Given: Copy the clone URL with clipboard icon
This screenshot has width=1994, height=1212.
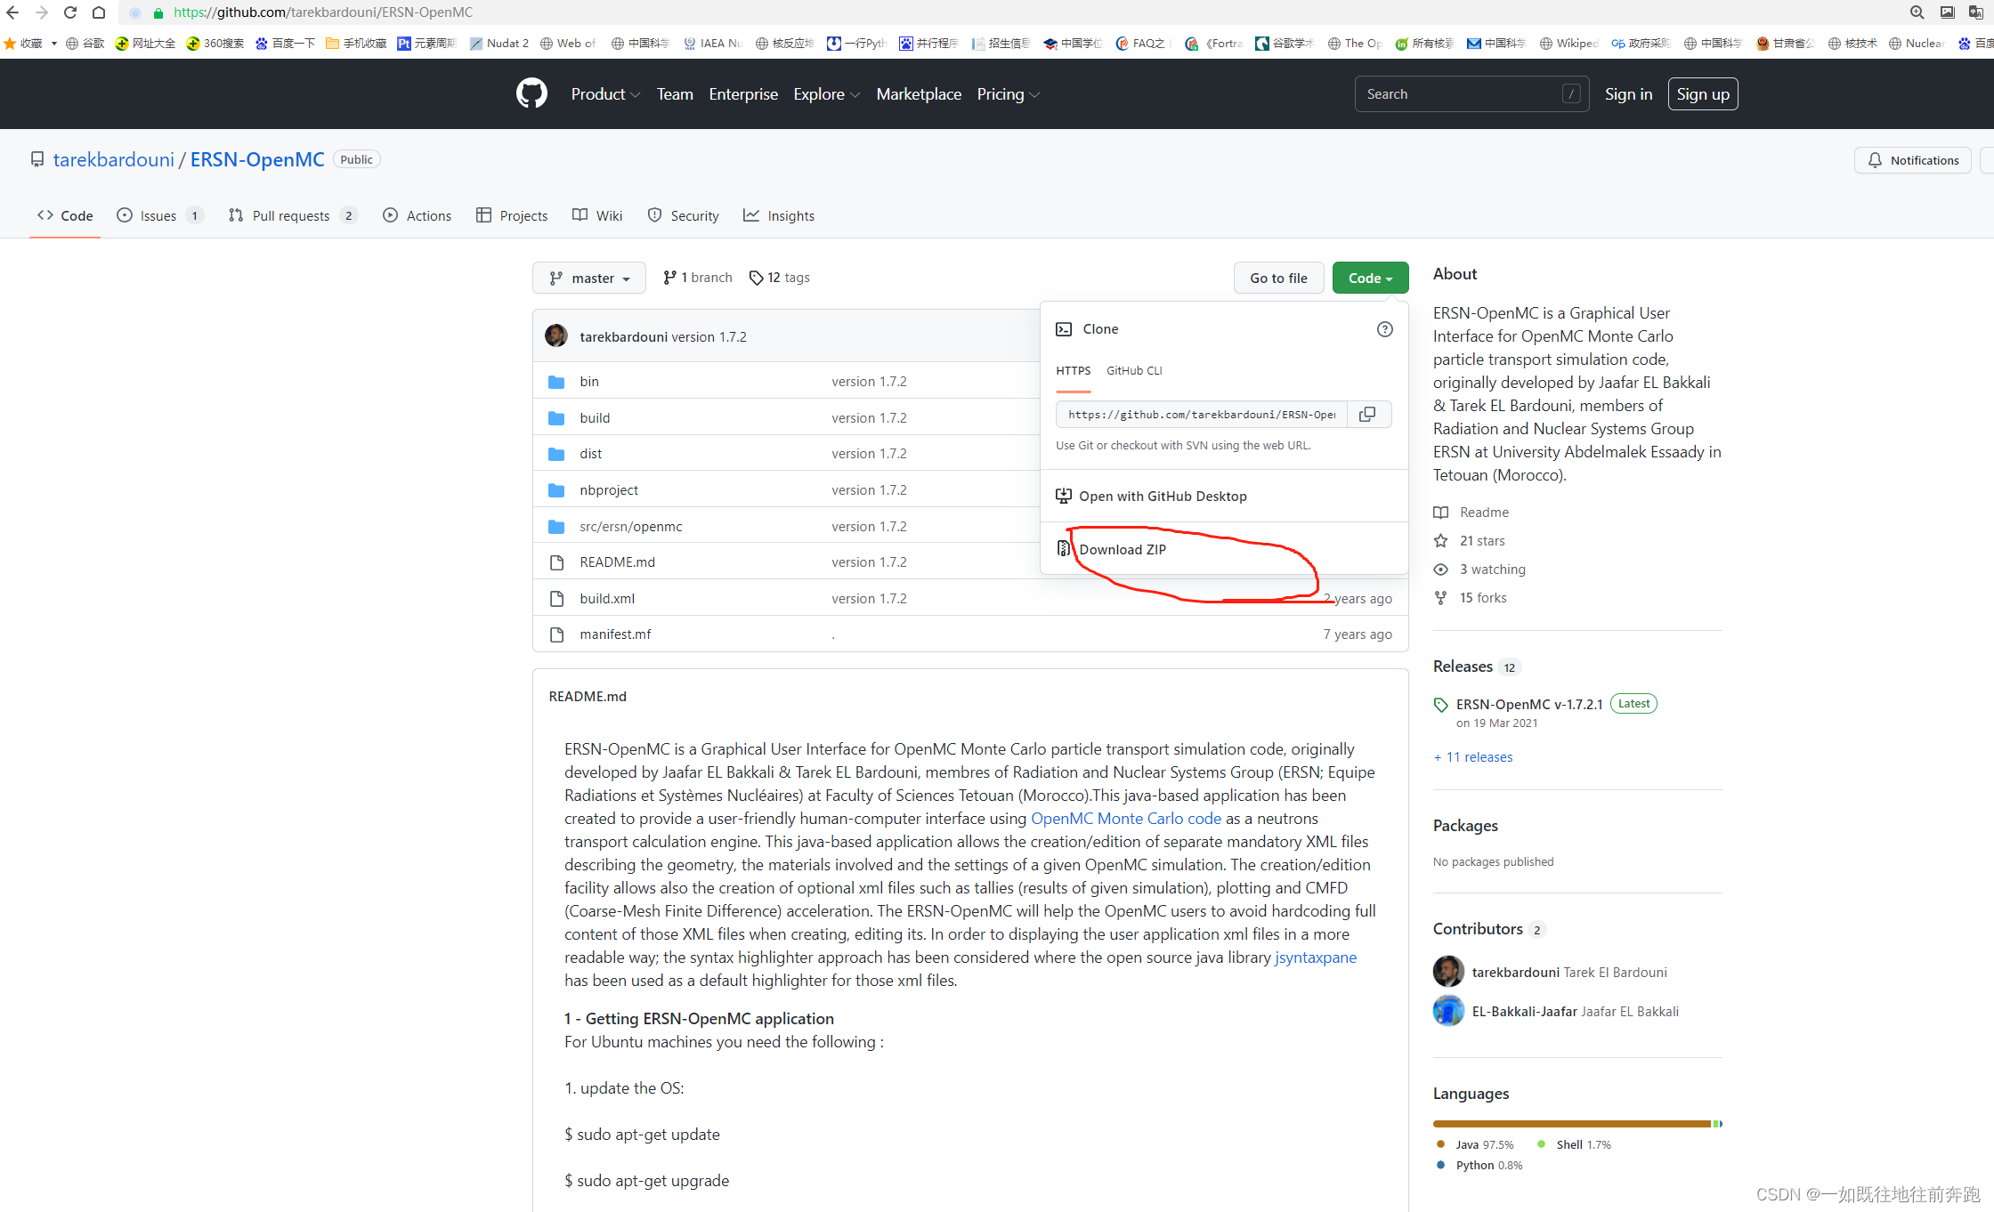Looking at the screenshot, I should (1367, 414).
